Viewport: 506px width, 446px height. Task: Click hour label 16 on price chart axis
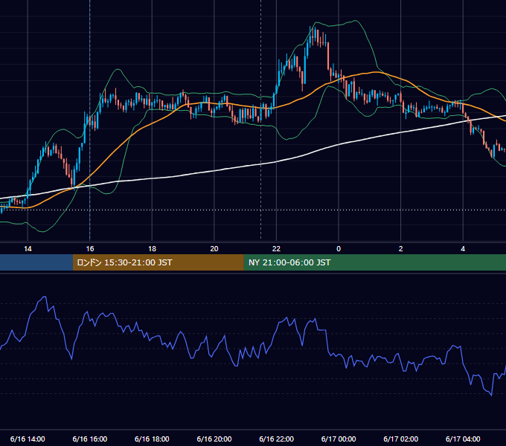[90, 249]
